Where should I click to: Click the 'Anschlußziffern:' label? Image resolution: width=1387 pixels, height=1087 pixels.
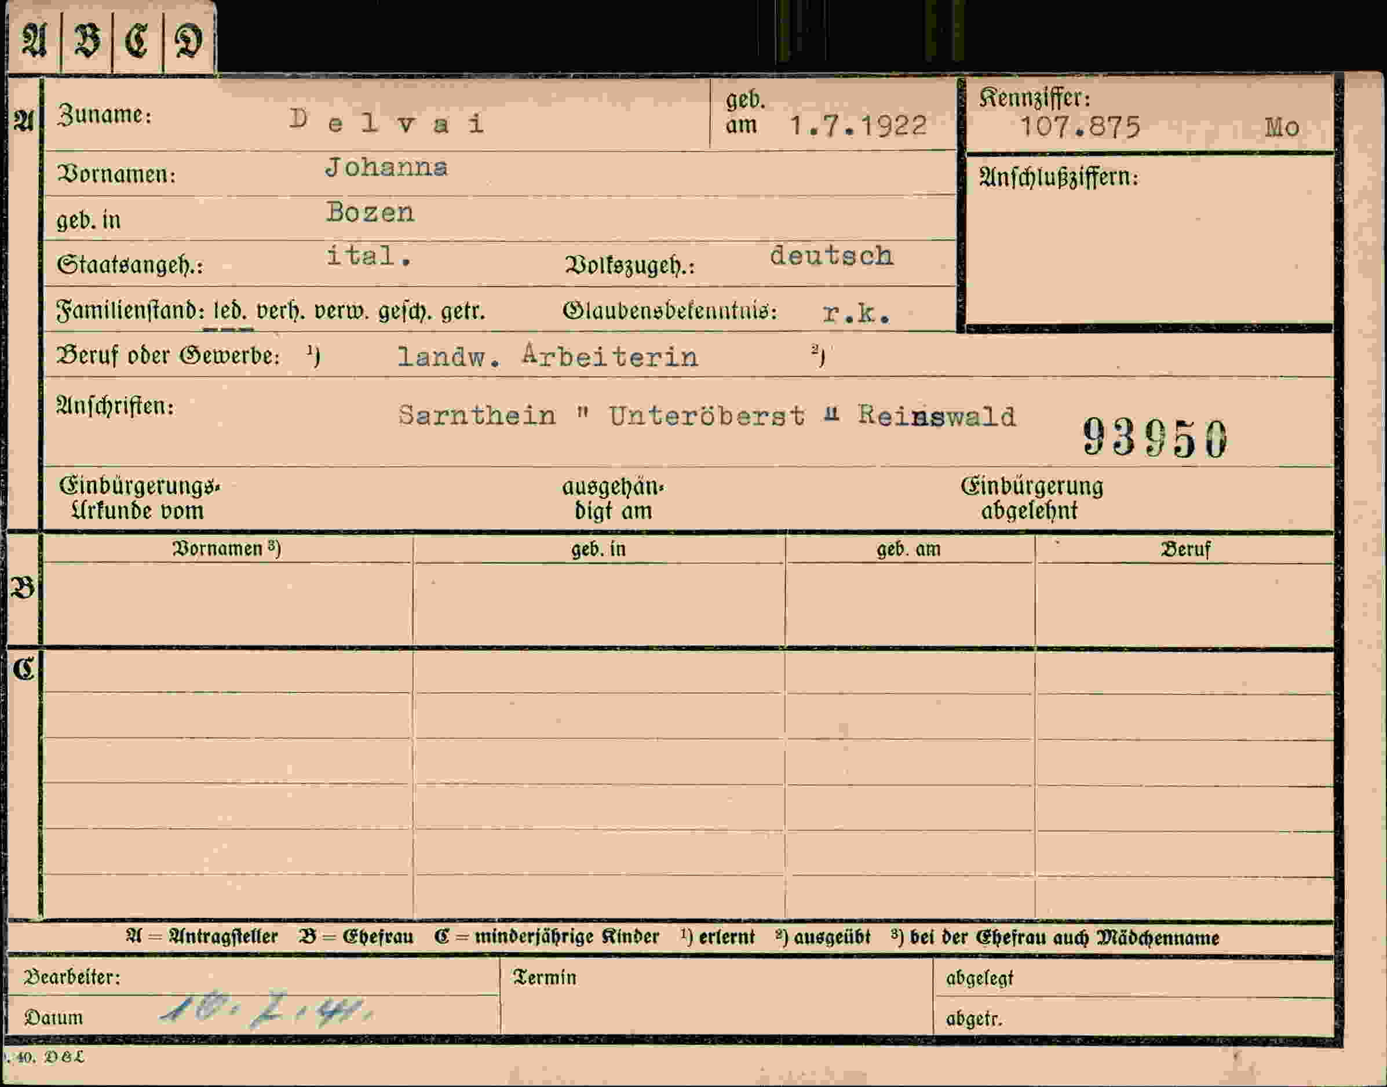pyautogui.click(x=1058, y=176)
